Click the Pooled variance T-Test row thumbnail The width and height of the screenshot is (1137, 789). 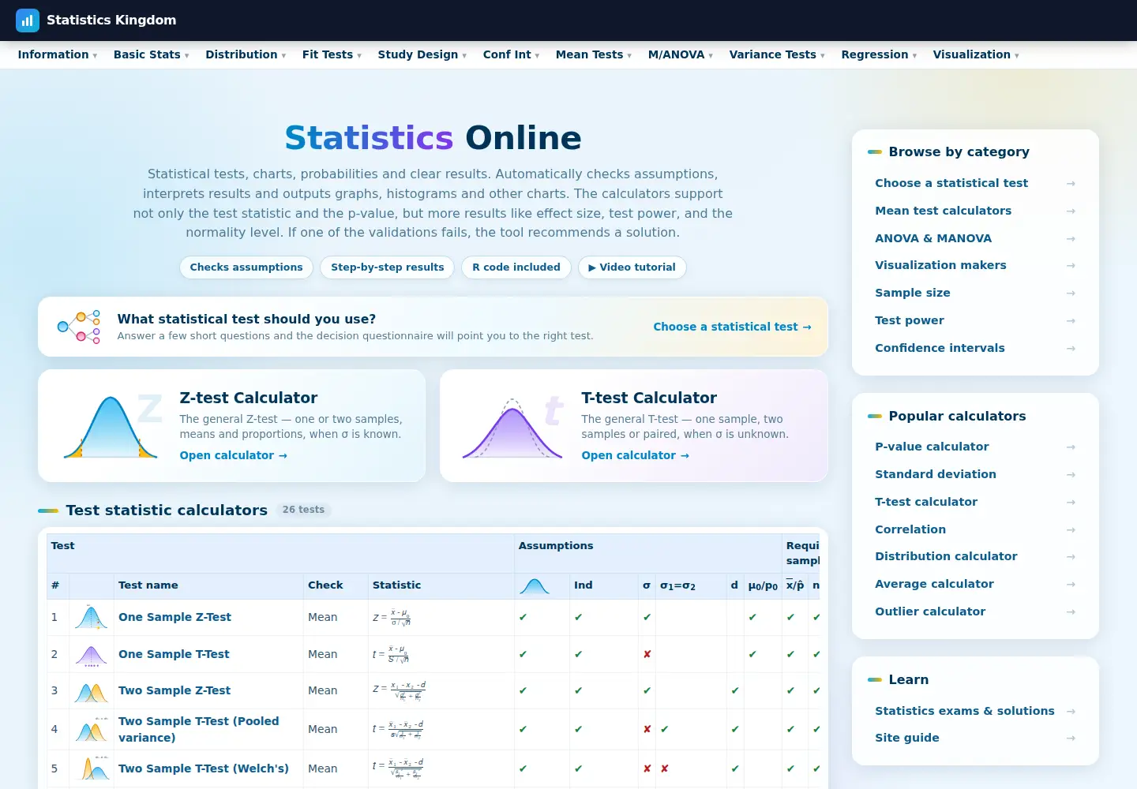(x=91, y=729)
